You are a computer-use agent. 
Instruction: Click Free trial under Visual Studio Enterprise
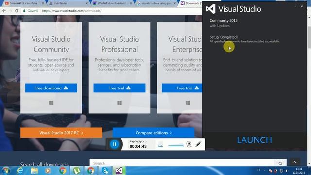click(182, 88)
